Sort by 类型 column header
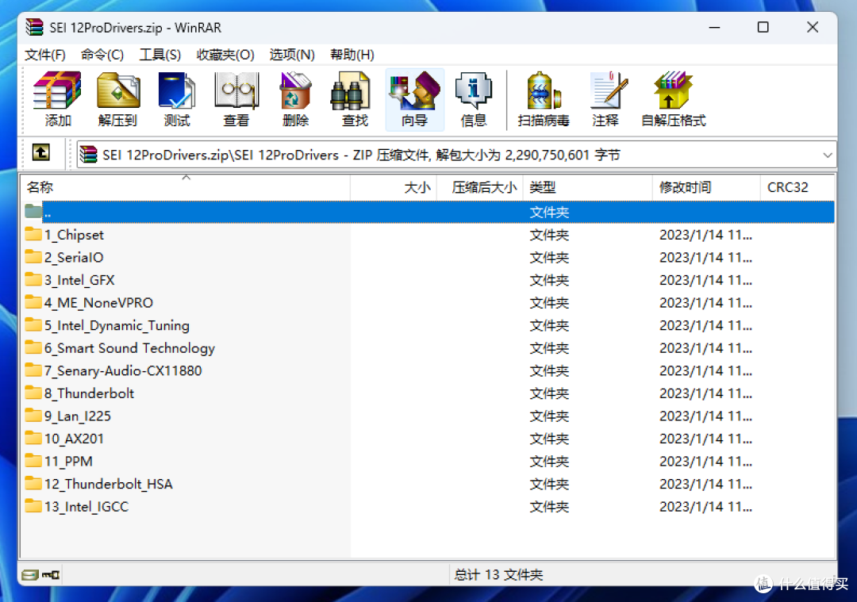This screenshot has height=602, width=857. click(587, 187)
